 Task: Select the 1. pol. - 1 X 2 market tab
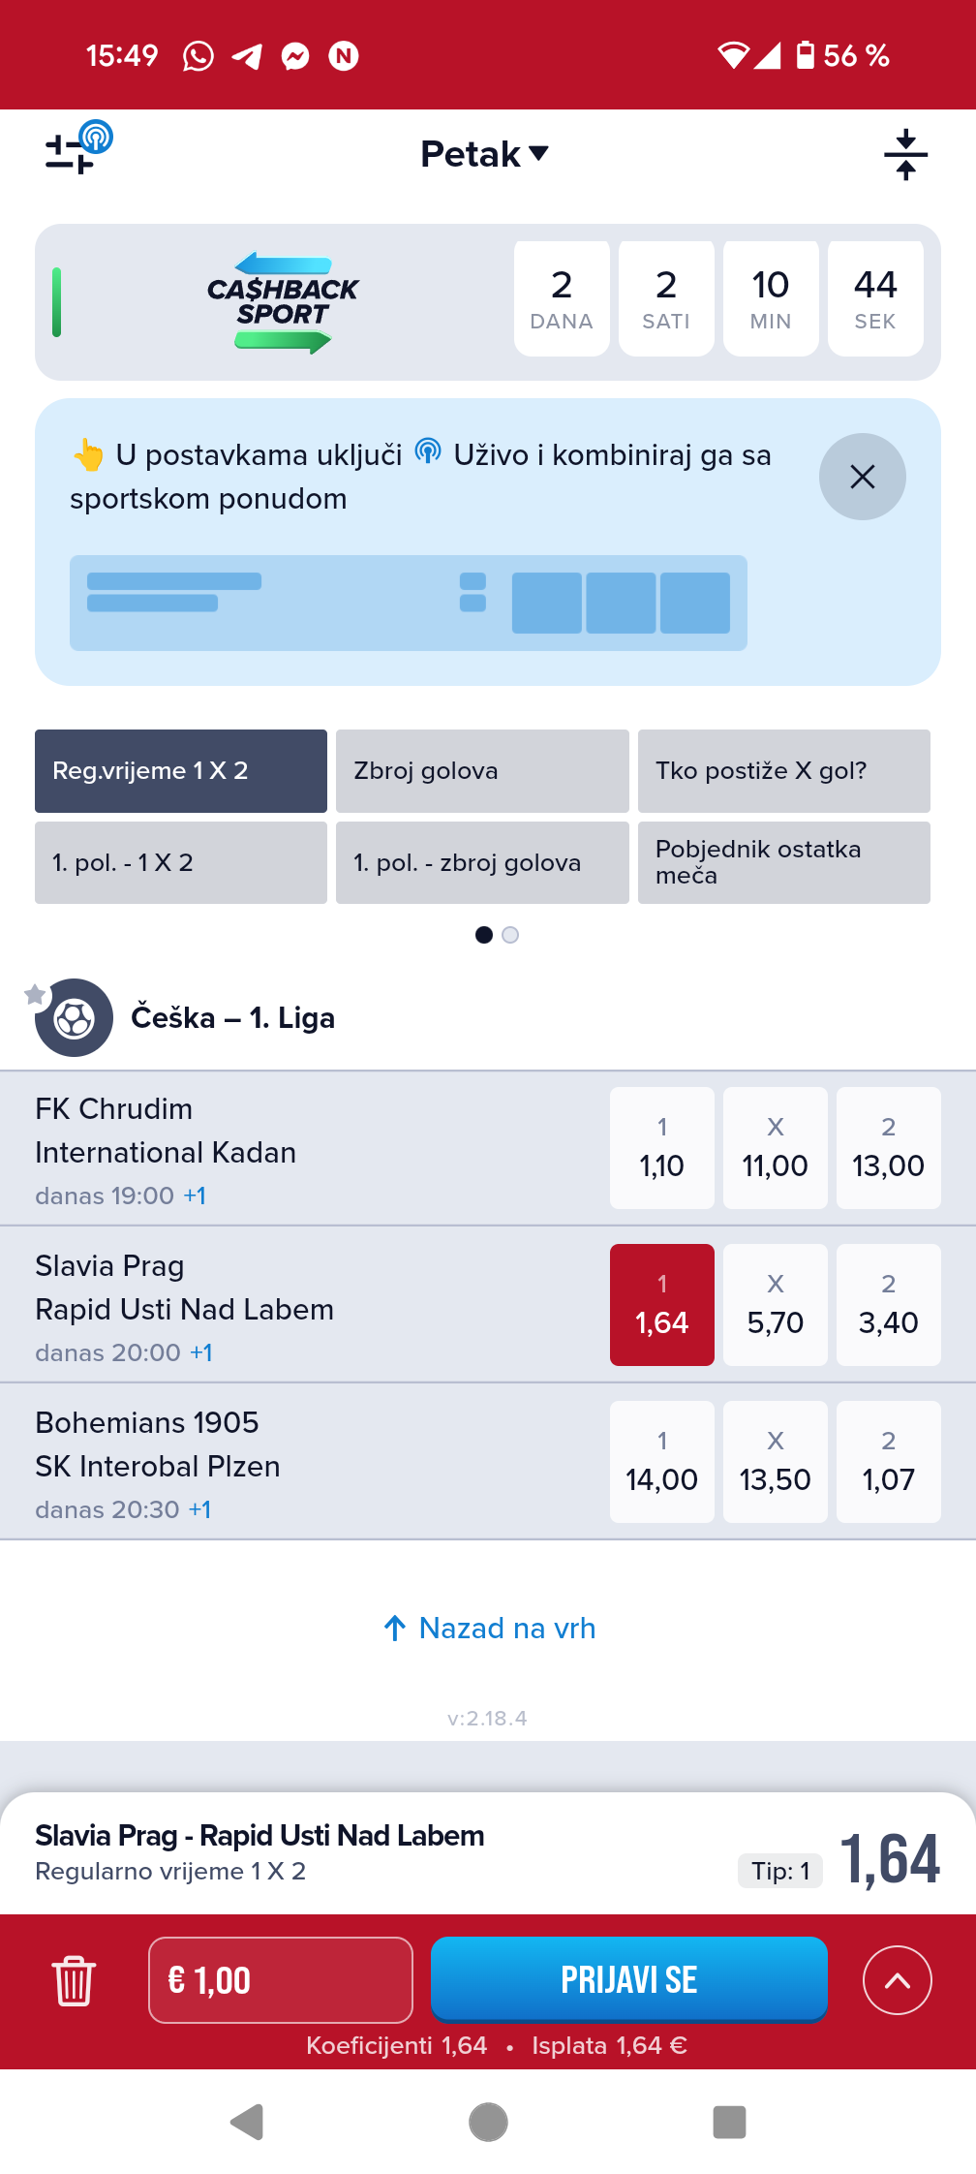(181, 863)
